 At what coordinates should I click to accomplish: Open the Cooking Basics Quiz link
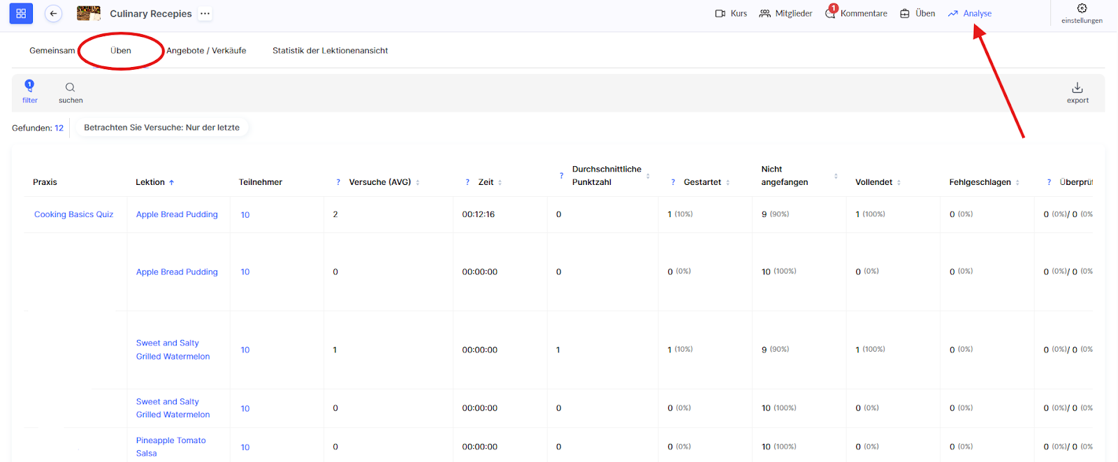tap(73, 214)
